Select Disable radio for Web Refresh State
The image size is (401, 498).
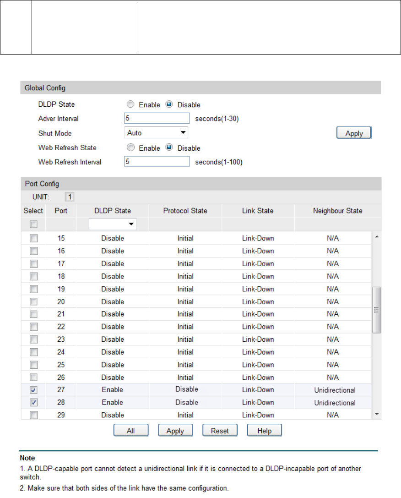tap(169, 148)
